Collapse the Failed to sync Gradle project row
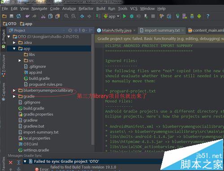The height and width of the screenshot is (171, 224). point(25,161)
